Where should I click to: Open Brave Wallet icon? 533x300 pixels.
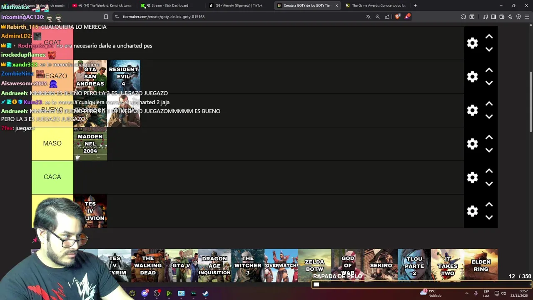502,17
